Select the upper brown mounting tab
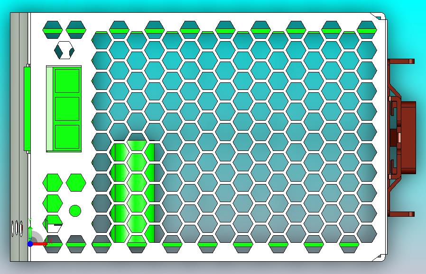 (x=401, y=61)
